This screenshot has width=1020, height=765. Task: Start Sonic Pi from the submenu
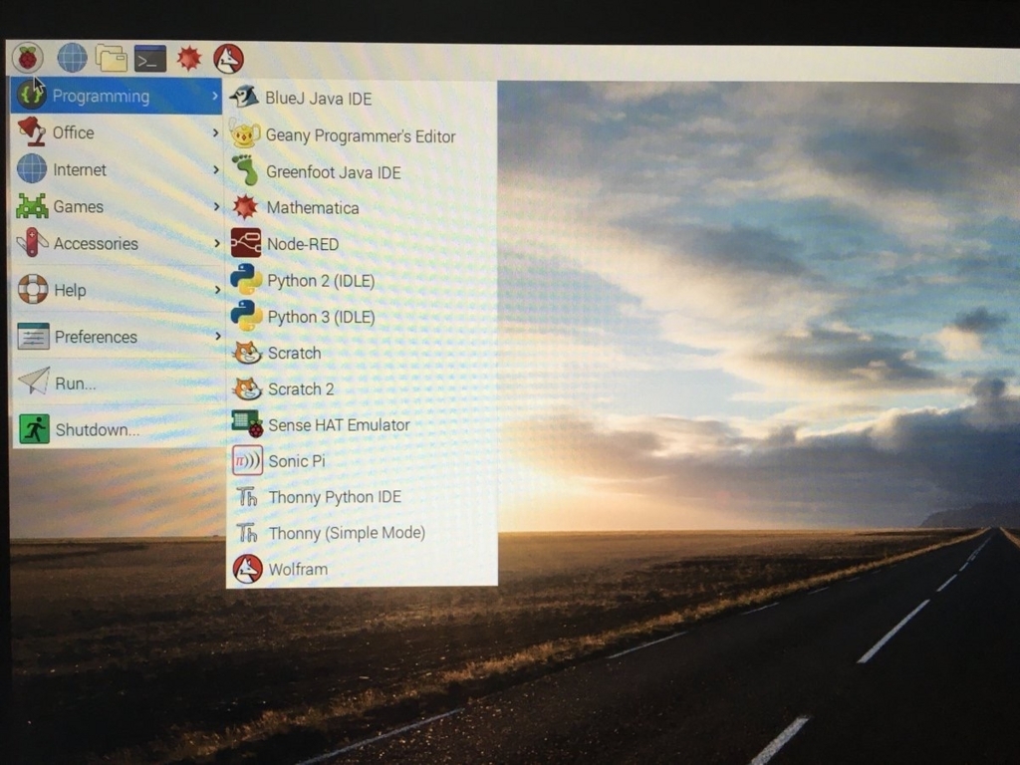click(362, 461)
